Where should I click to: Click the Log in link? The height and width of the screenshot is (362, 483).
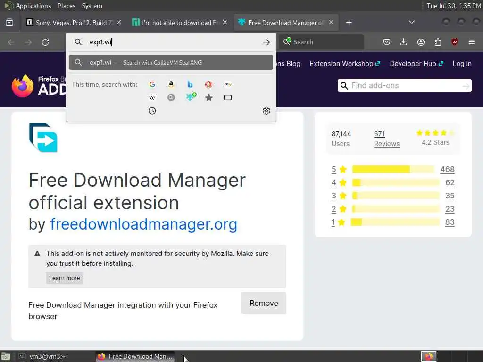pos(462,64)
